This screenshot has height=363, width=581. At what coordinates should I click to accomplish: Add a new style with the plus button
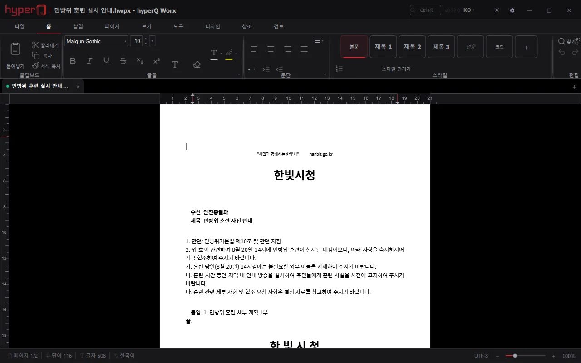coord(526,47)
